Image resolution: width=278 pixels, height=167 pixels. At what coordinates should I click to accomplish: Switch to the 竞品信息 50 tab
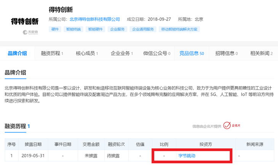pyautogui.click(x=192, y=53)
